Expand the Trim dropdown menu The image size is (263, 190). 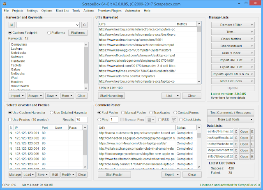[x=233, y=32]
